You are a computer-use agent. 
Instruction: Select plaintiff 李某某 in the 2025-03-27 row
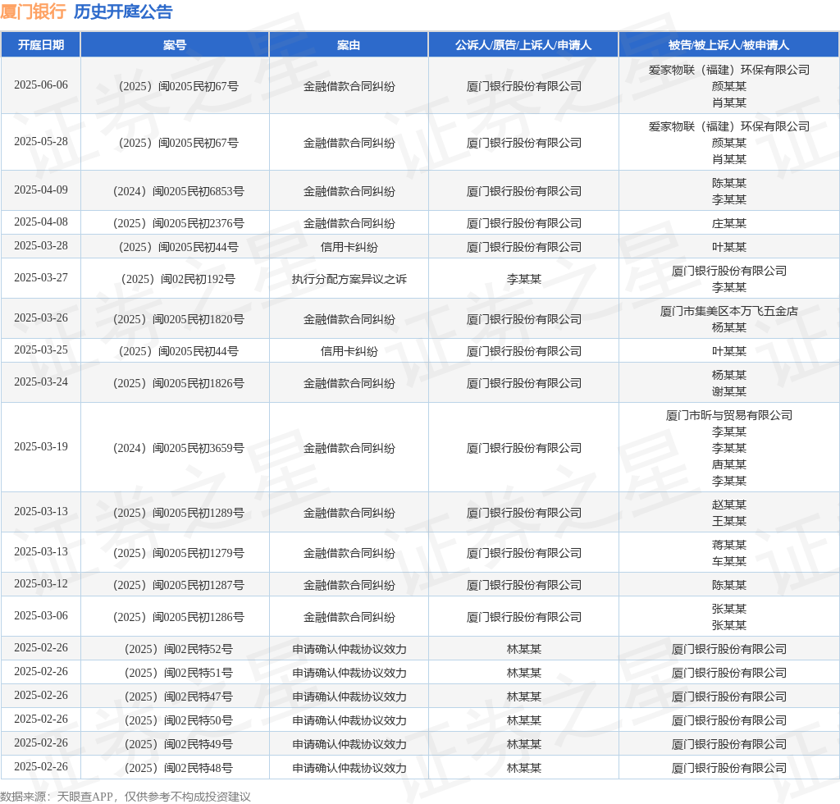click(x=523, y=279)
